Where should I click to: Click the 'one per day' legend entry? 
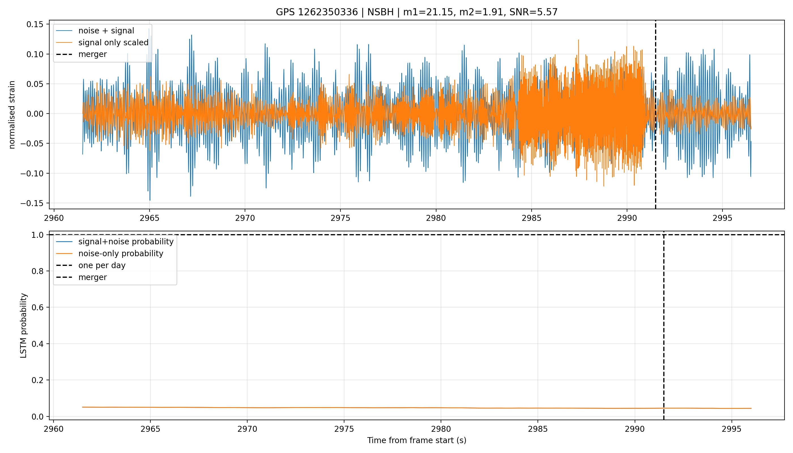tap(102, 265)
